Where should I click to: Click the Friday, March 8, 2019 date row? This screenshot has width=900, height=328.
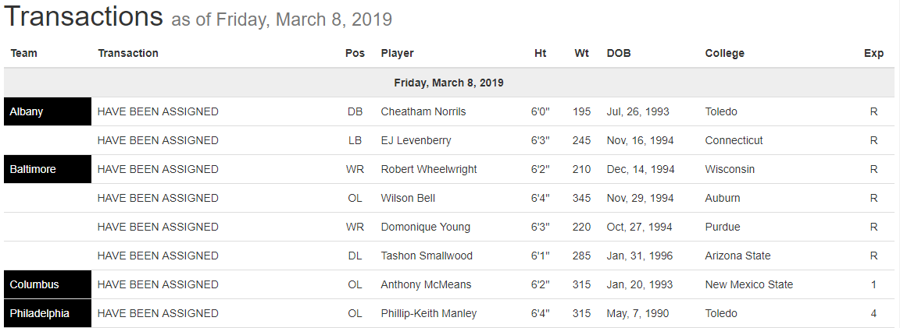coord(448,83)
